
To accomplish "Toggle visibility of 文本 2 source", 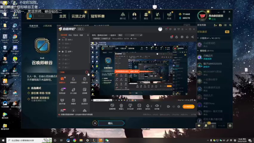I will 59,39.
